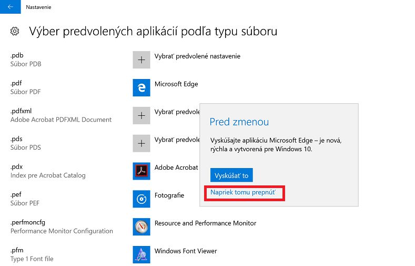
Task: Click the plus icon for .pdb files
Action: click(x=141, y=60)
